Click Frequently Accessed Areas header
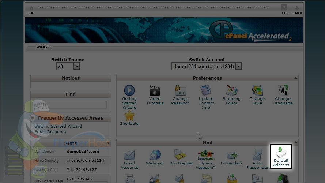Image resolution: width=325 pixels, height=183 pixels. 71,118
